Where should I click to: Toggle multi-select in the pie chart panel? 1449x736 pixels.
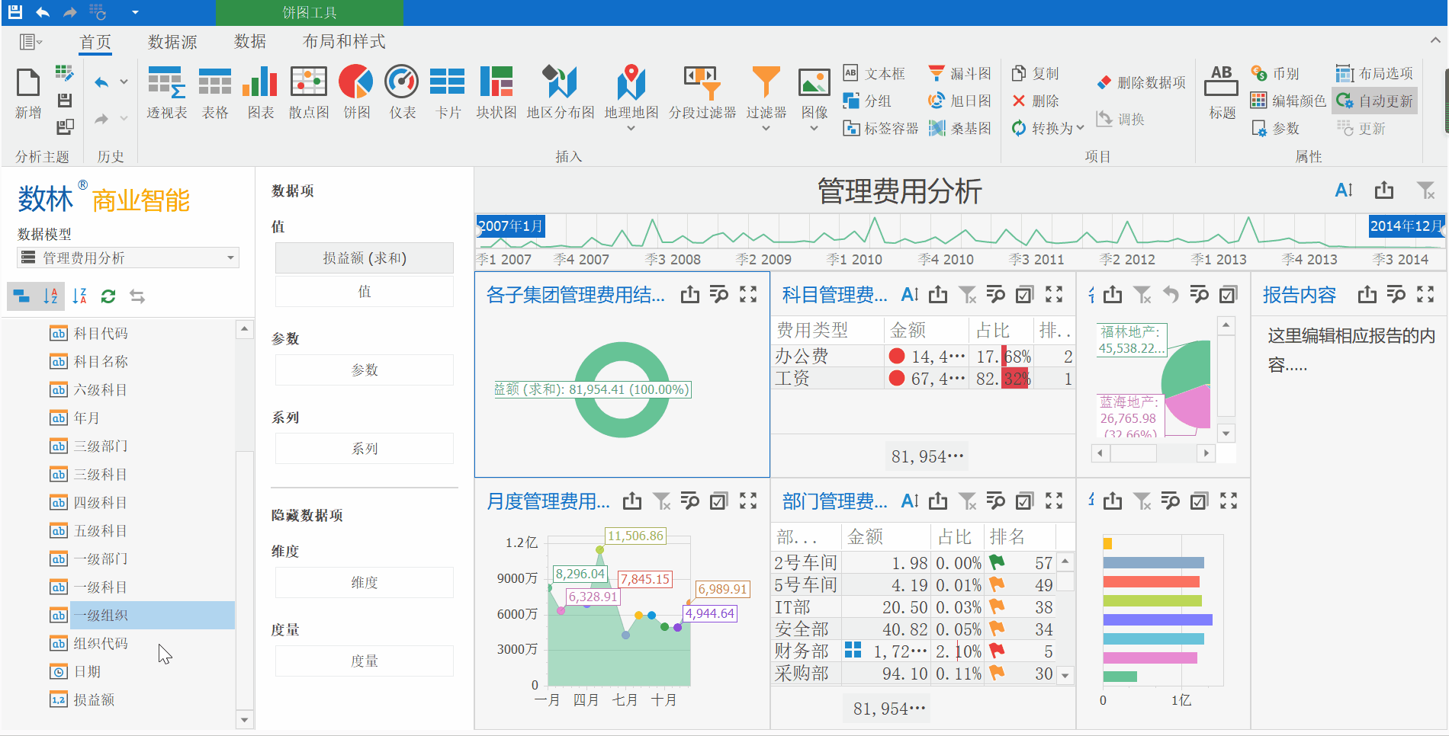tap(1227, 294)
